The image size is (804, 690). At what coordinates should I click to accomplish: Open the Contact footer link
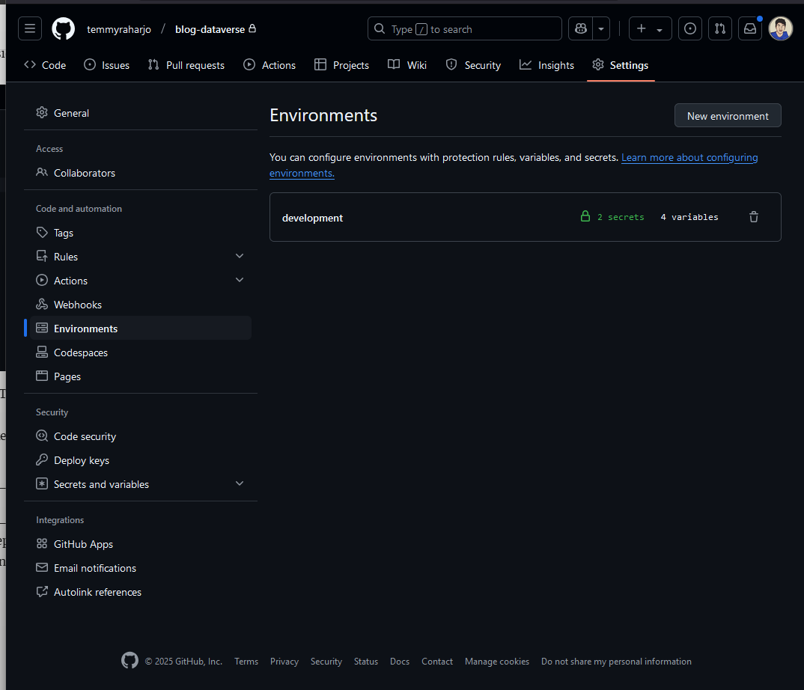(x=437, y=662)
